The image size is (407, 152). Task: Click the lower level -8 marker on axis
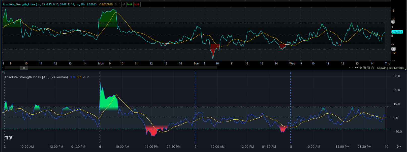click(x=393, y=49)
